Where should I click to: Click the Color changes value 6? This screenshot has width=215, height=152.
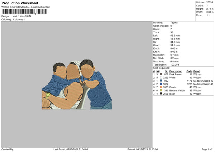point(171,26)
